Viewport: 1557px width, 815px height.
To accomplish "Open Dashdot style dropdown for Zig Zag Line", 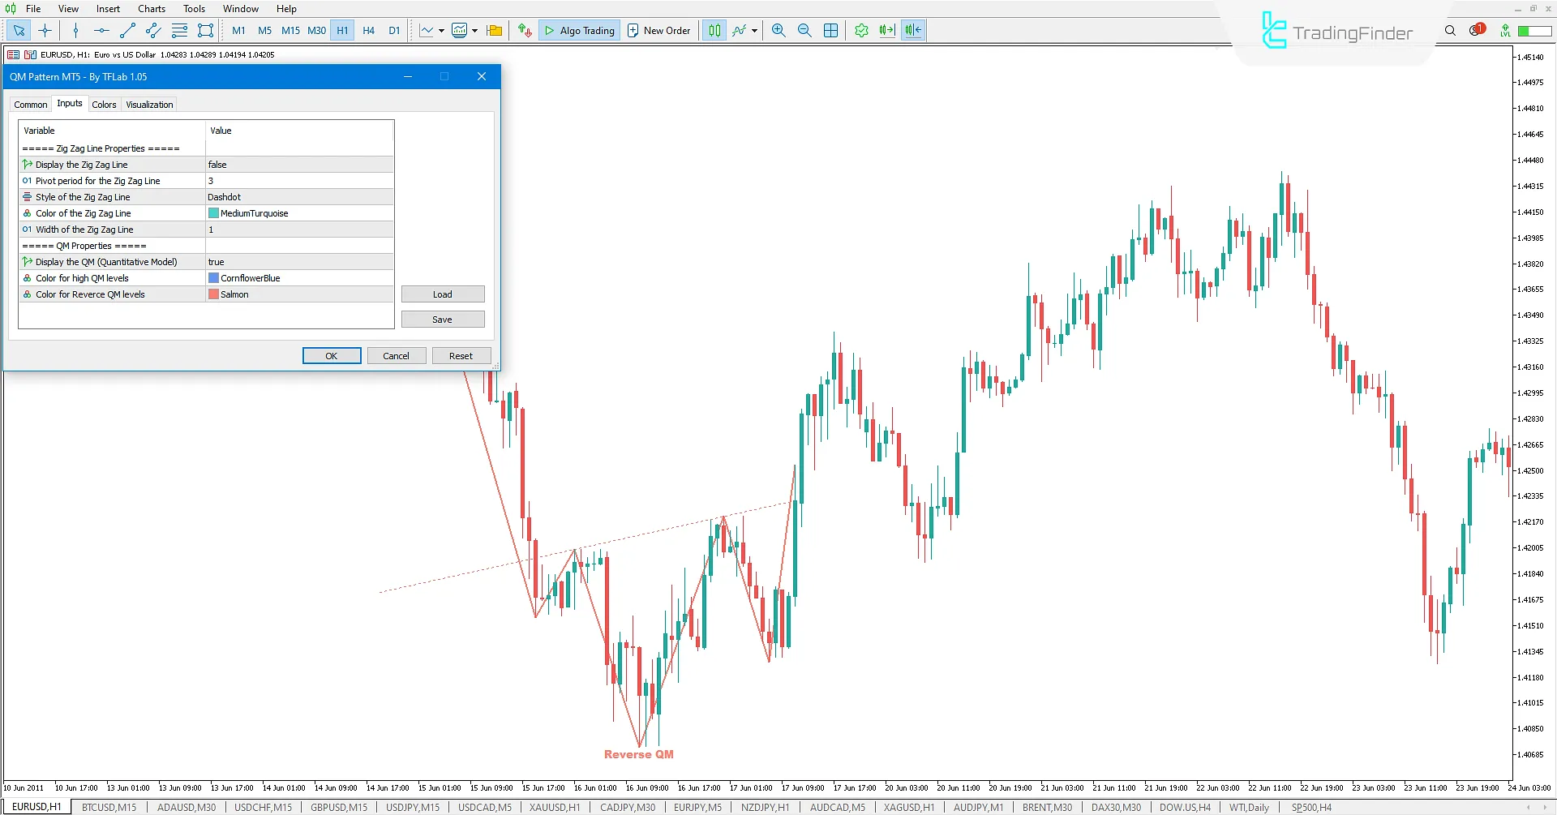I will point(298,197).
